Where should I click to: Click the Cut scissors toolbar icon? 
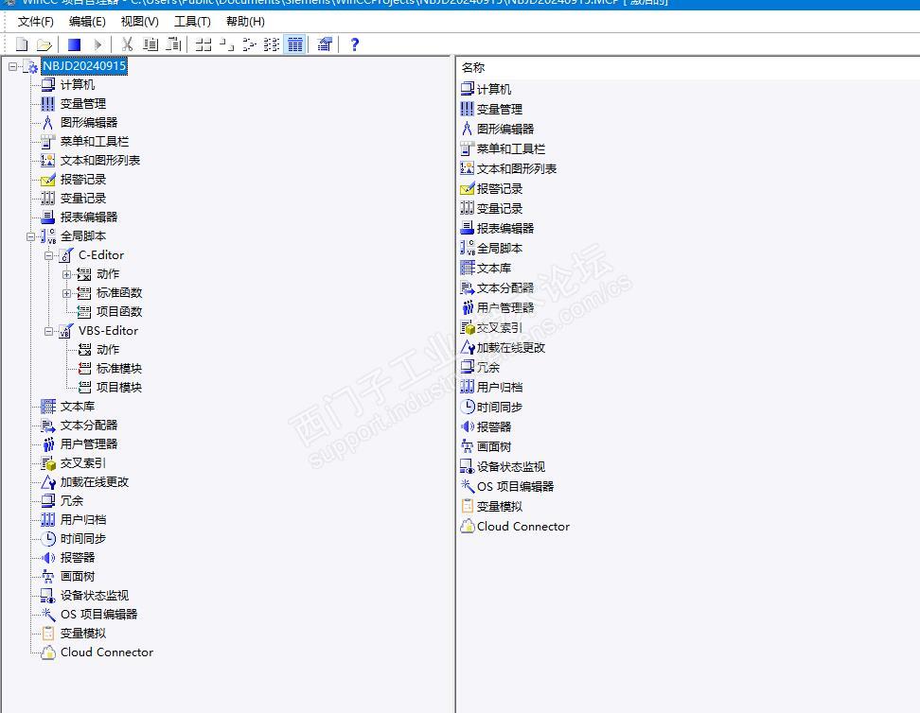127,44
